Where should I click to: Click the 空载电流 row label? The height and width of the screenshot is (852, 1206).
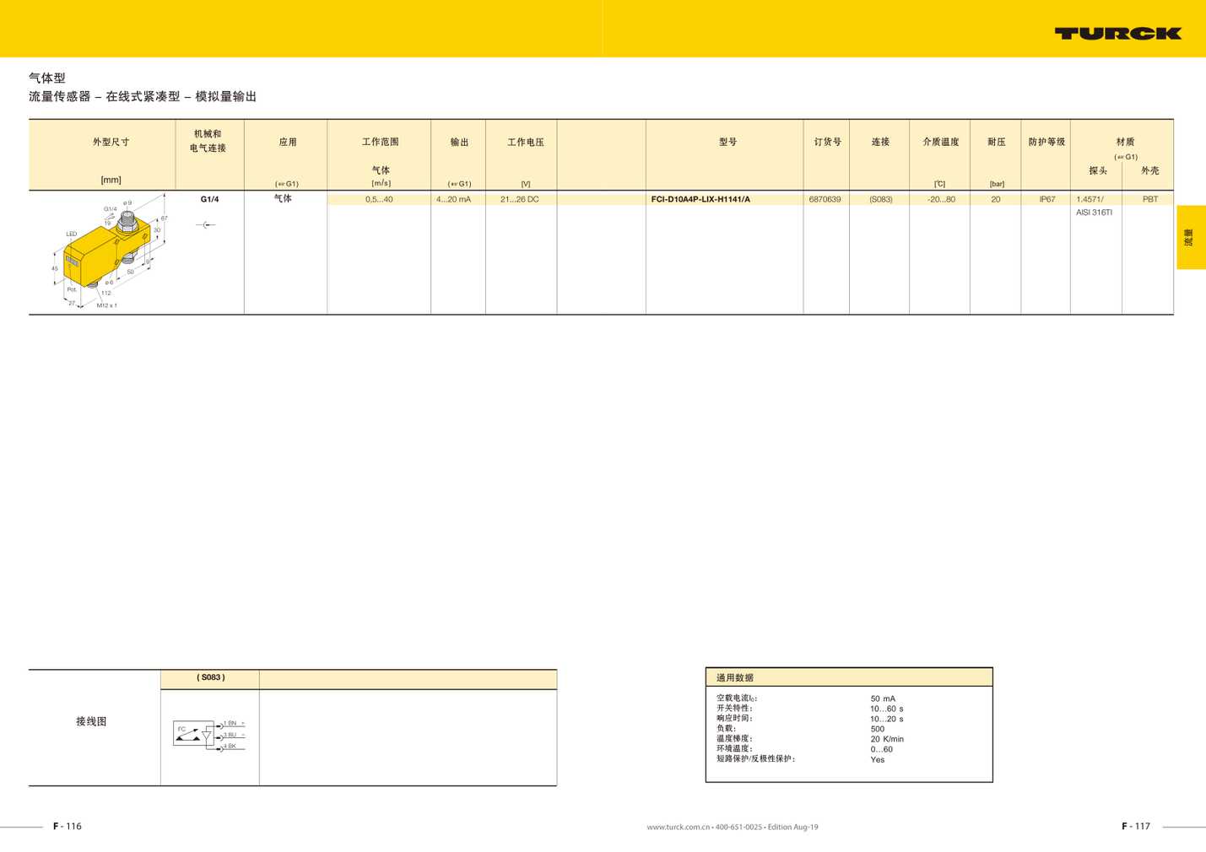click(737, 698)
